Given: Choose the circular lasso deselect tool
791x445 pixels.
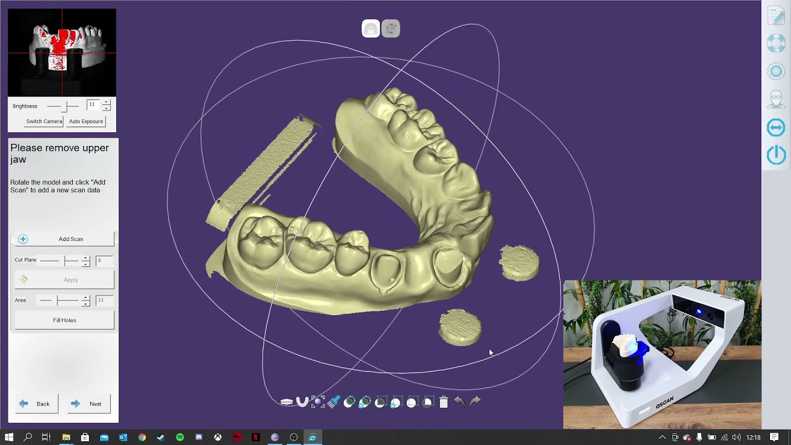Looking at the screenshot, I should coord(365,402).
